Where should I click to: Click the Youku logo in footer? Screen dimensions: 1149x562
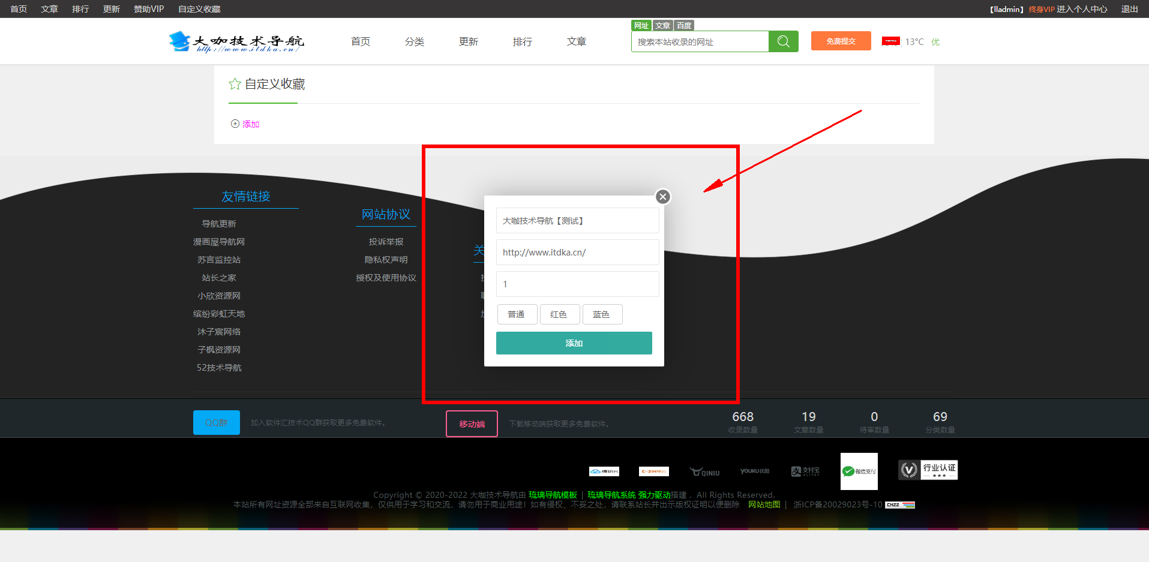(754, 471)
